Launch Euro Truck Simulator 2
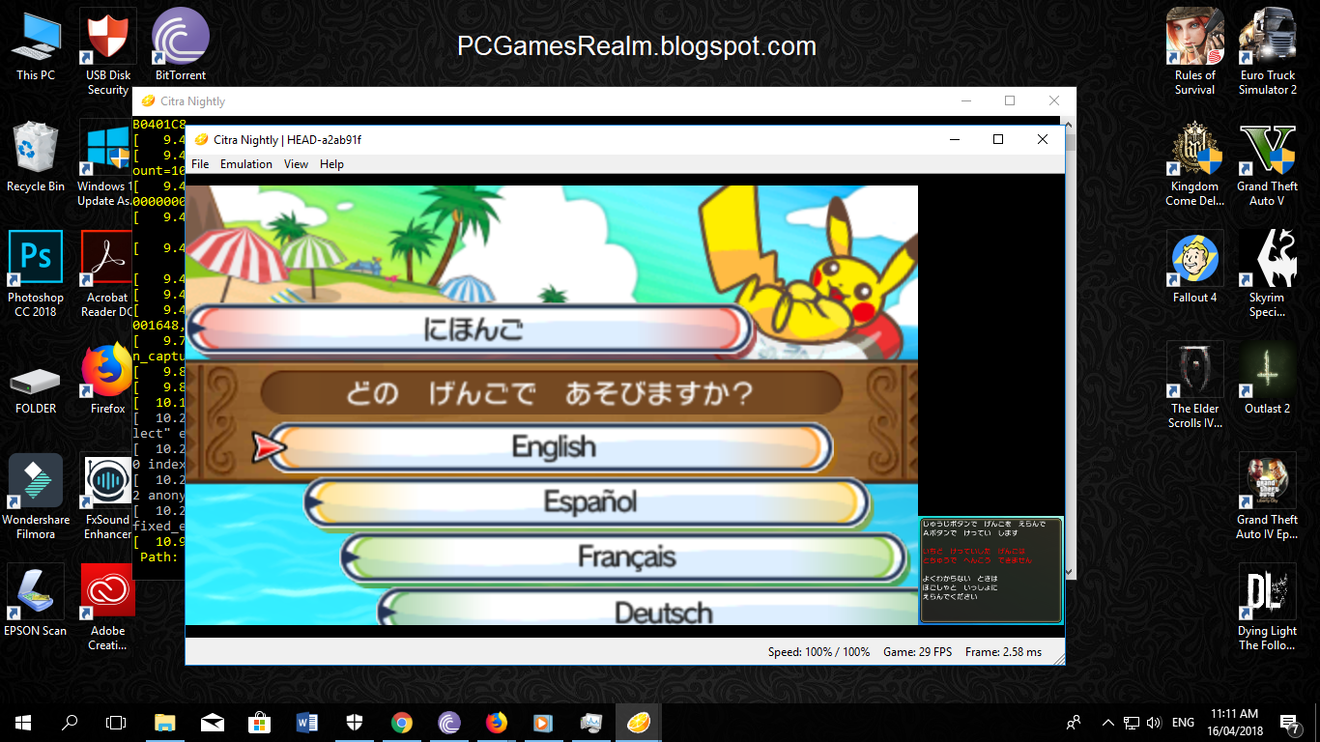This screenshot has width=1320, height=742. (1268, 52)
